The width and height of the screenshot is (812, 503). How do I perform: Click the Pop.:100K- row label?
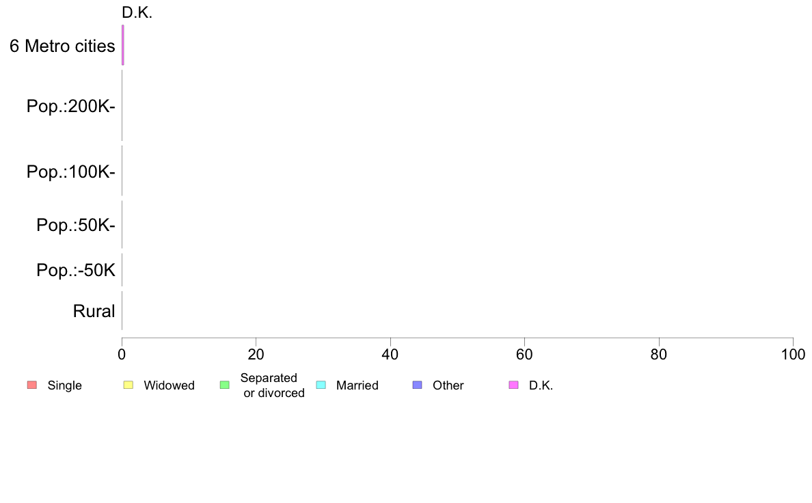pos(71,172)
